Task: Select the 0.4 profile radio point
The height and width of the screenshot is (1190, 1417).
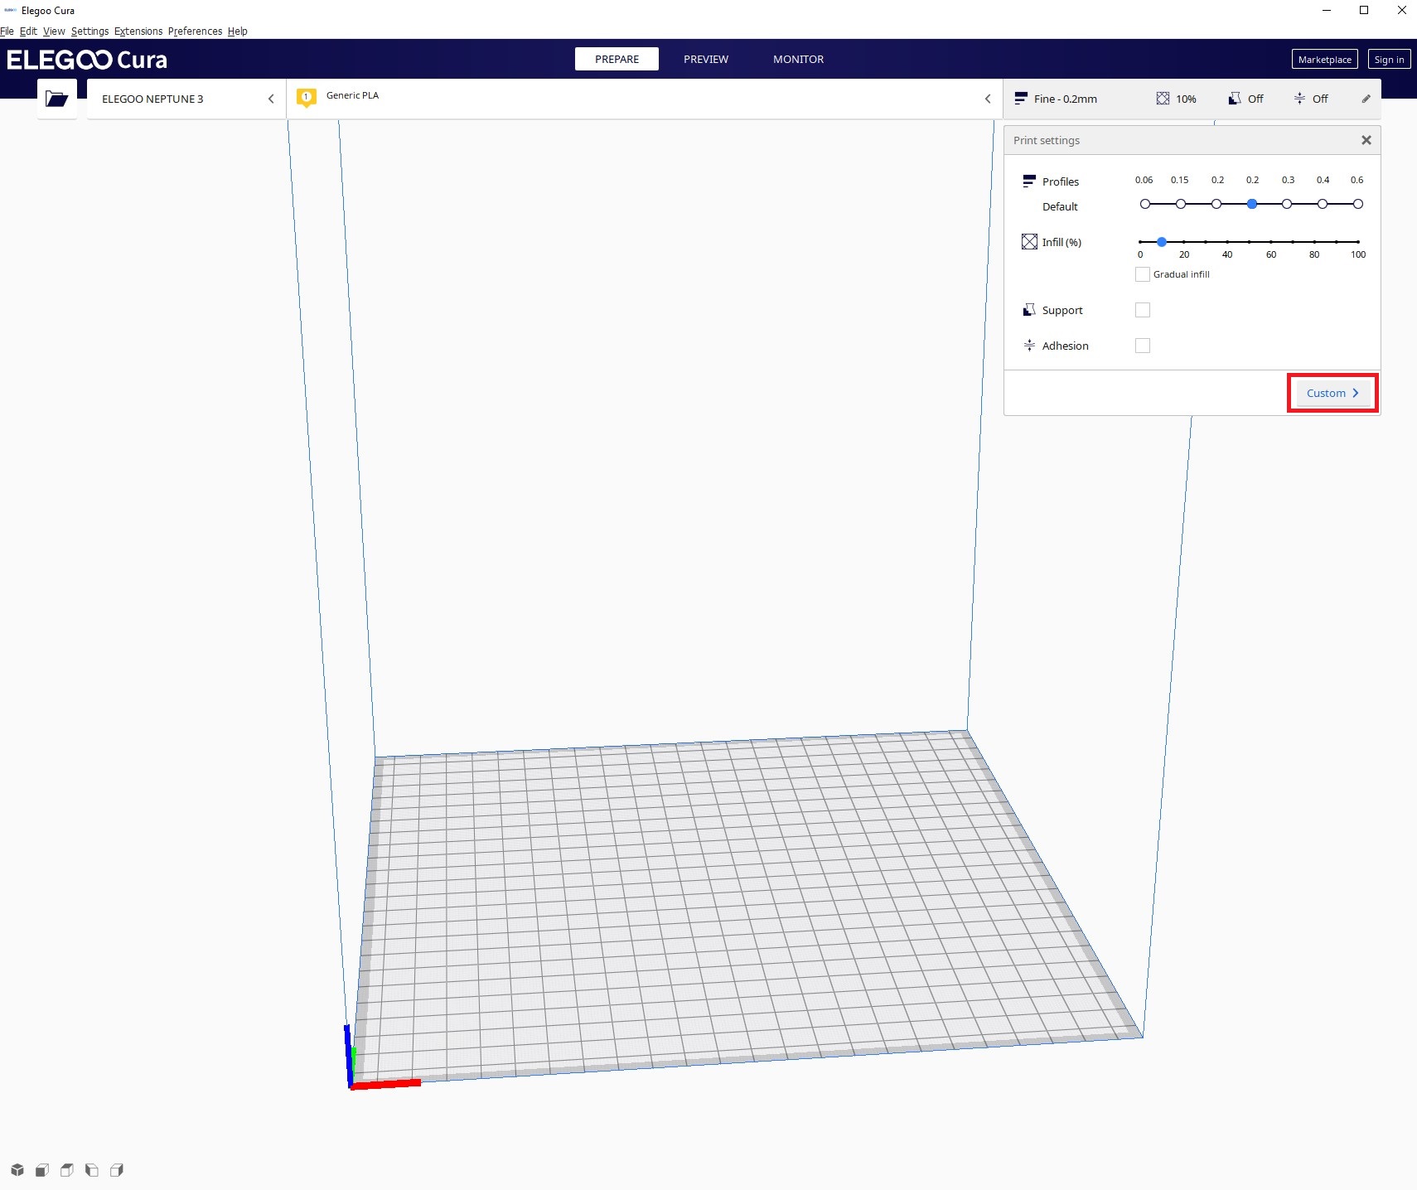Action: (1323, 204)
